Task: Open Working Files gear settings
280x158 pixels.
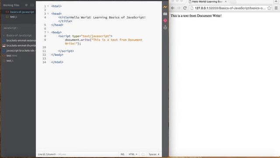Action: 26,5
